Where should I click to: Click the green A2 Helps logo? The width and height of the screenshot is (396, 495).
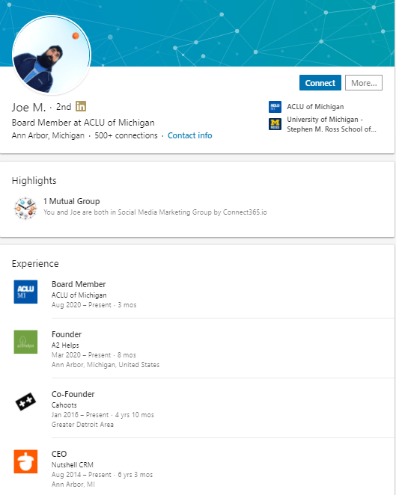[25, 342]
